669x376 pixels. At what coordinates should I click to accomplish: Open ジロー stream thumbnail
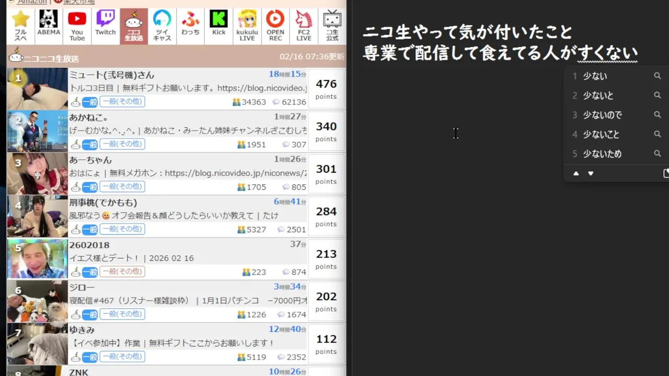[38, 301]
